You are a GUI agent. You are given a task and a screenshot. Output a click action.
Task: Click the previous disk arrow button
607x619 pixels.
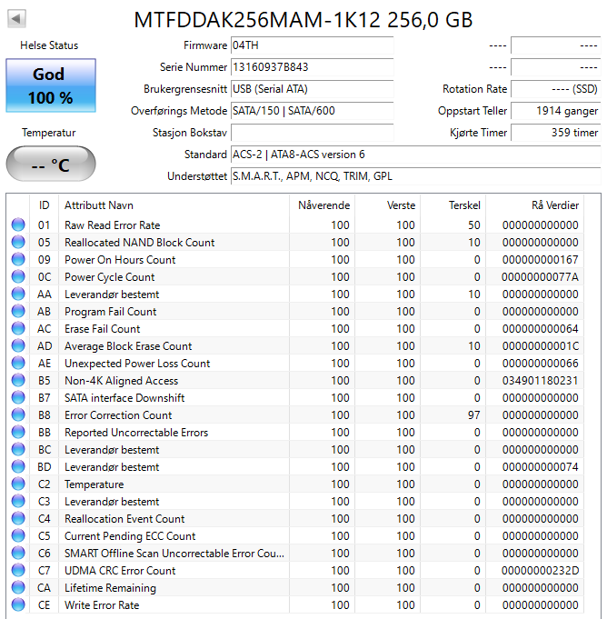click(x=16, y=18)
